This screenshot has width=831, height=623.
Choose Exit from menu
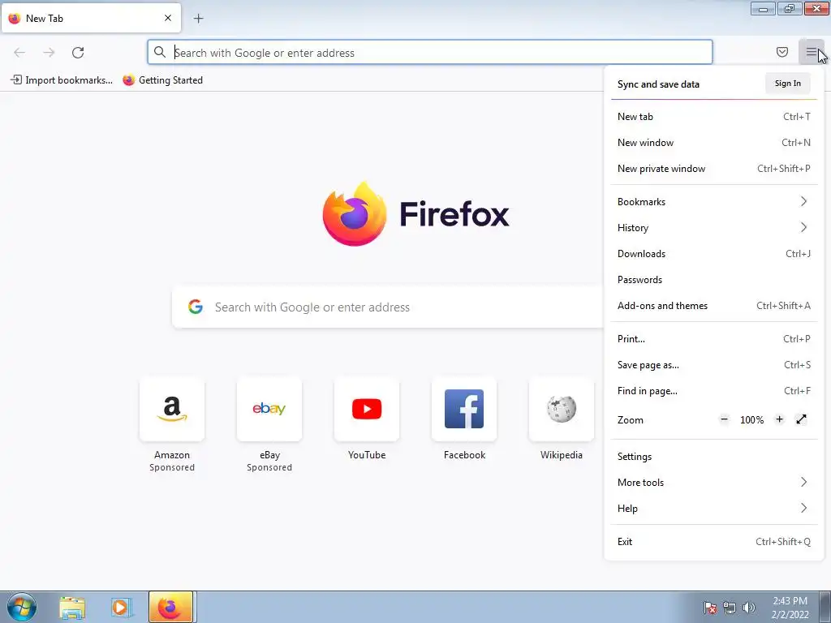(x=714, y=542)
